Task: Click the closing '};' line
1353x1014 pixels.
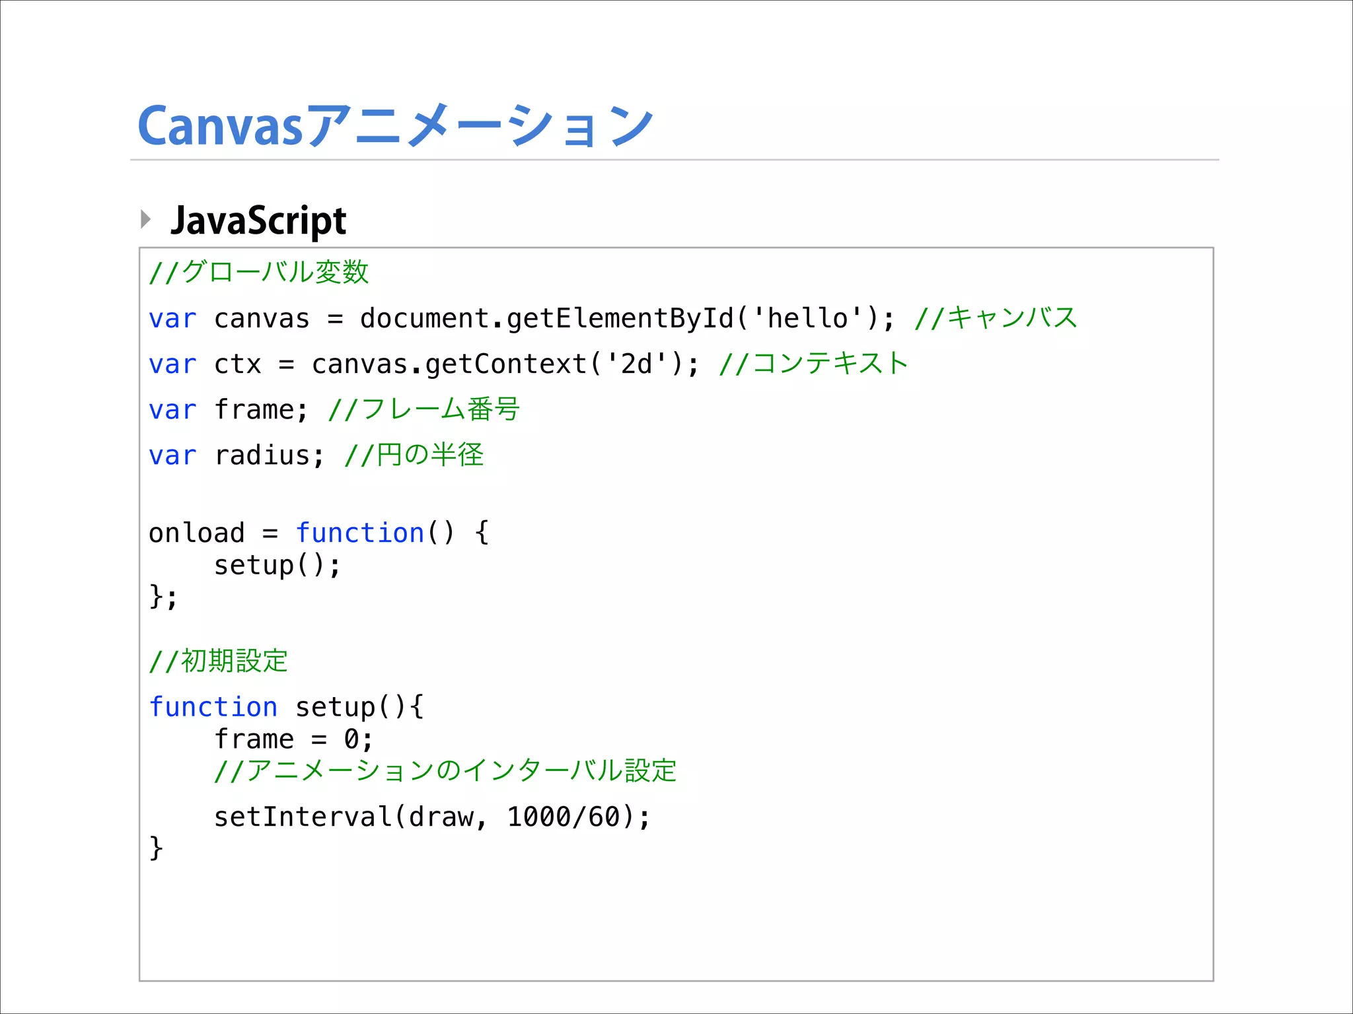Action: click(x=163, y=597)
